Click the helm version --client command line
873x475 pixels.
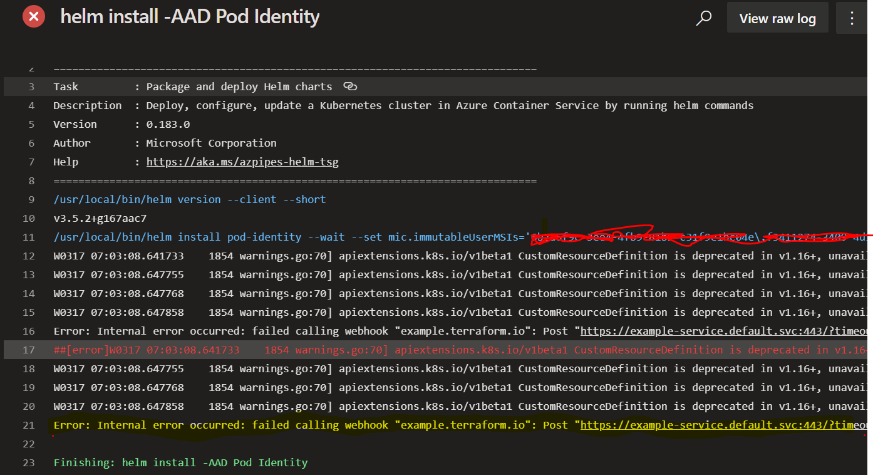click(x=190, y=199)
